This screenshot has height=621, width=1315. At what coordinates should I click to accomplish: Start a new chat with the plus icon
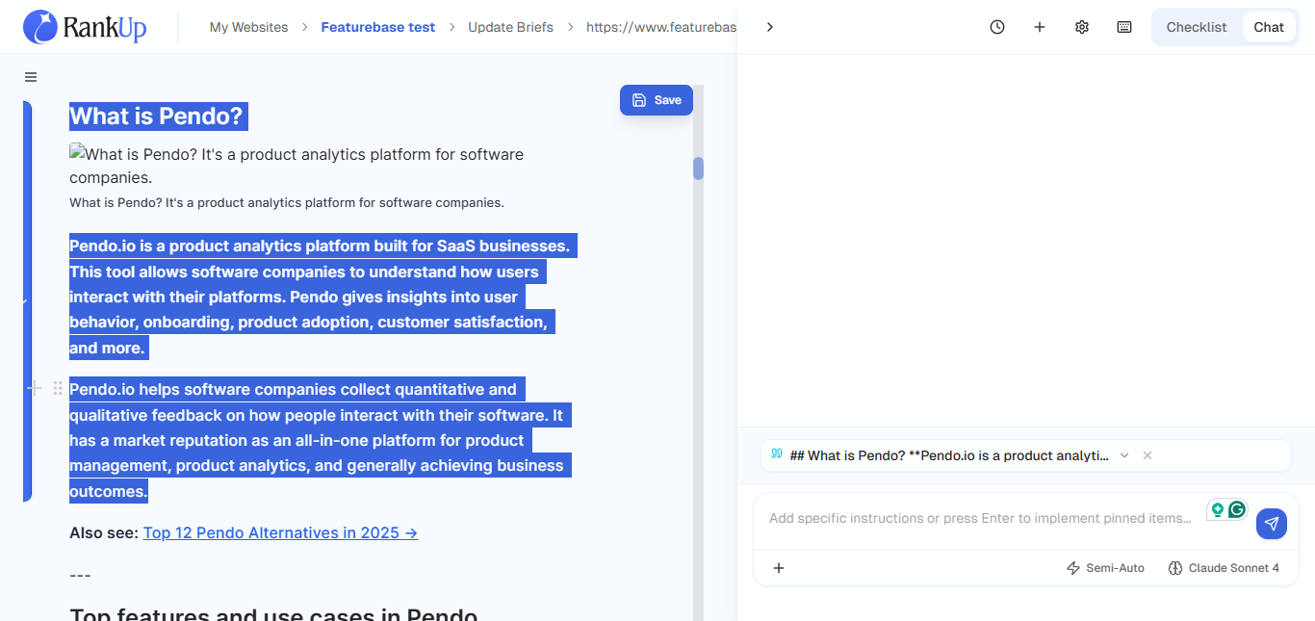click(x=1040, y=27)
